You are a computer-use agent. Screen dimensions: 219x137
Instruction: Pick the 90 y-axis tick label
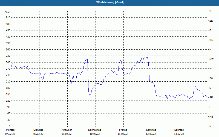(x=9, y=107)
